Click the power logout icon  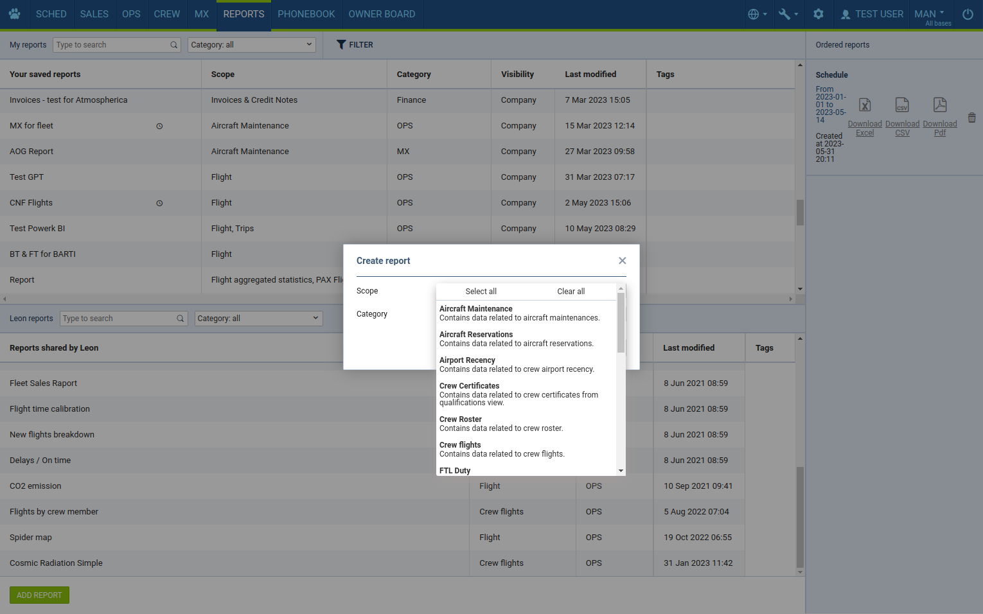coord(968,14)
